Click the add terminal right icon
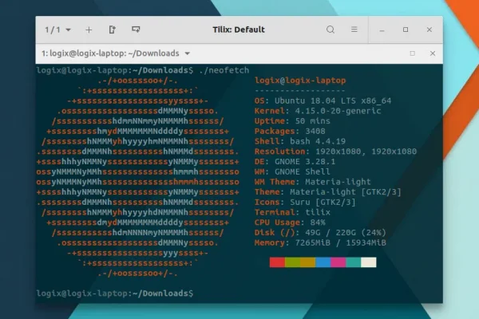 (112, 30)
